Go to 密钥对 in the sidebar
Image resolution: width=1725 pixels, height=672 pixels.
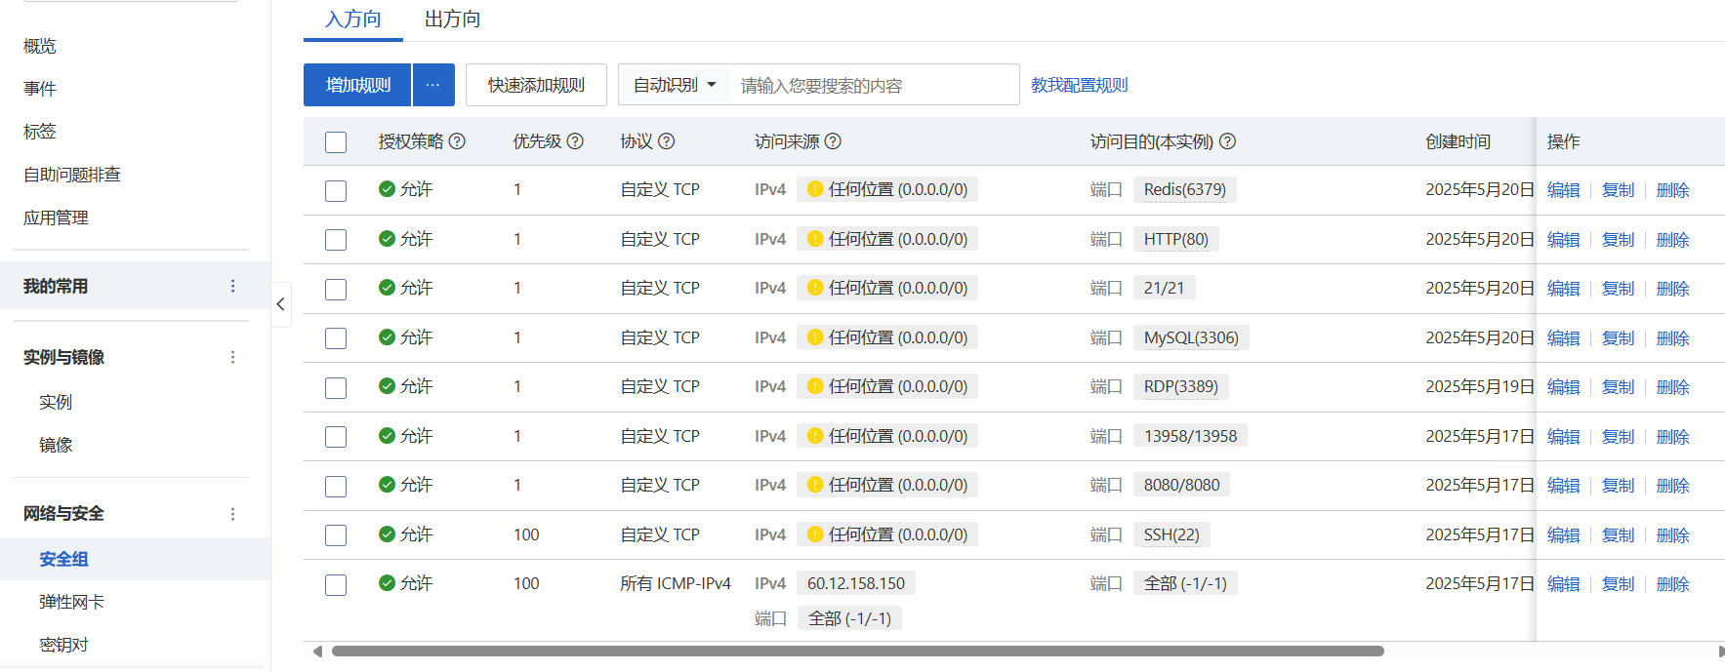[x=63, y=645]
